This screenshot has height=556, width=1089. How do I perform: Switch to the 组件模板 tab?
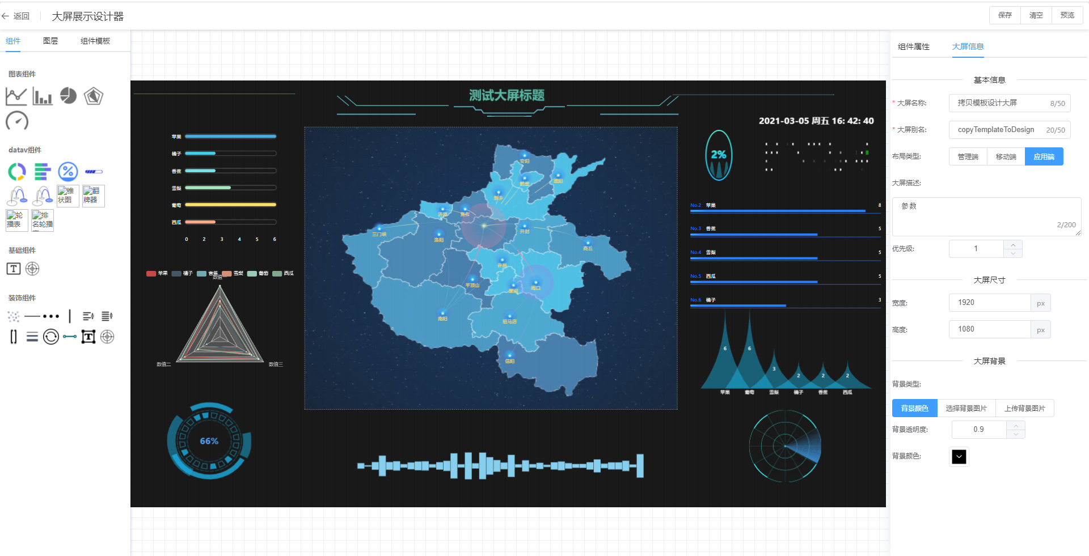click(x=95, y=41)
